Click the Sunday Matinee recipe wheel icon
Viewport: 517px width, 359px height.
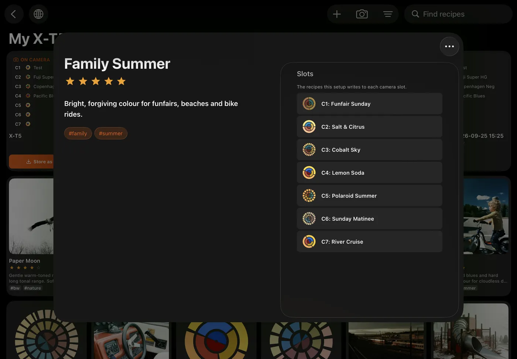pos(309,219)
